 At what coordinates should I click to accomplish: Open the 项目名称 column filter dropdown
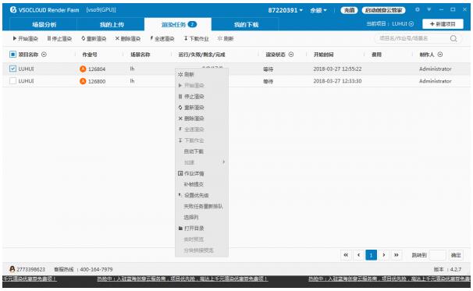(x=44, y=55)
